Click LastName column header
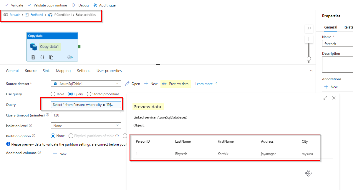 tap(183, 141)
